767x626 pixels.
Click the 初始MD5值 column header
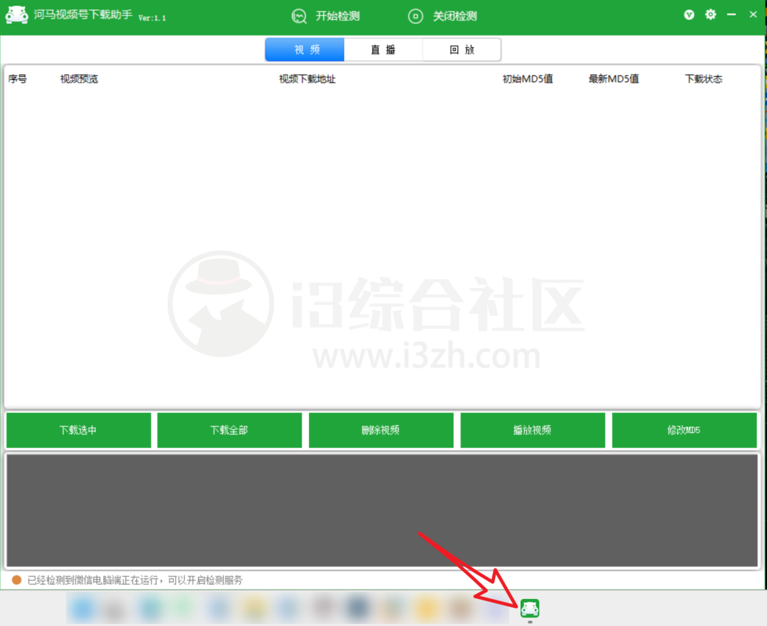pos(528,79)
